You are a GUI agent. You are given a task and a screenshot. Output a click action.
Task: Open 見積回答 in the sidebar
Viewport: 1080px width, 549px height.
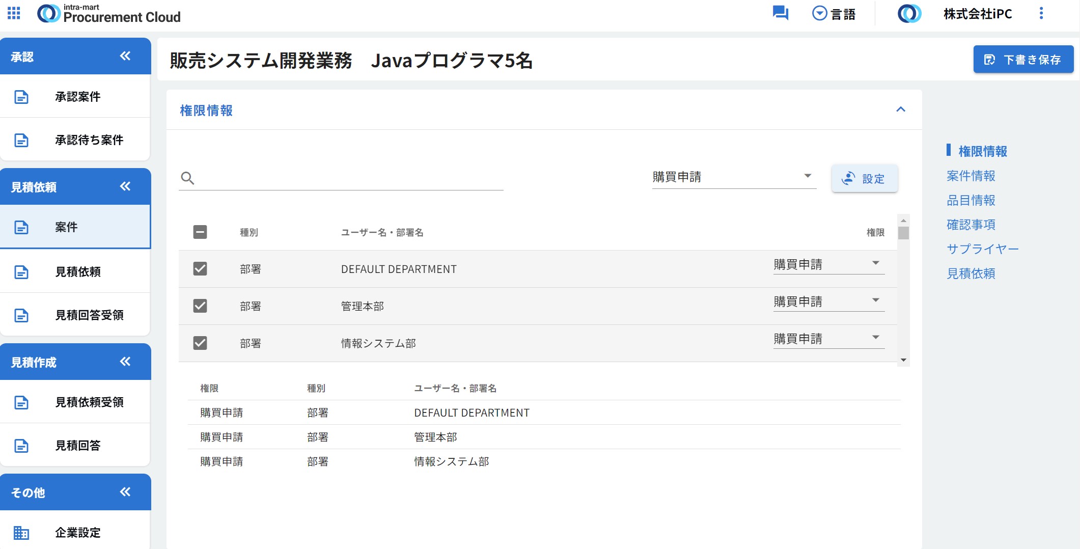click(x=75, y=445)
